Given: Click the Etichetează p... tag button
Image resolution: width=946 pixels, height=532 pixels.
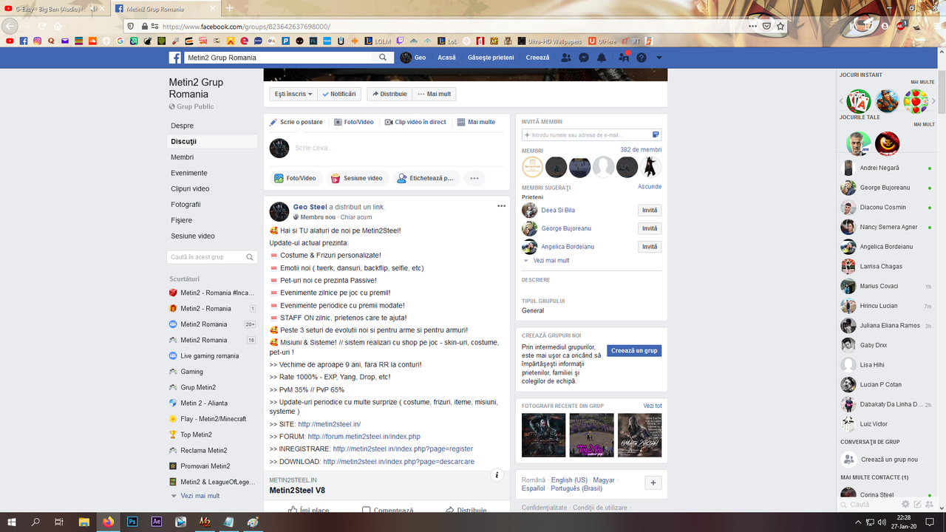Looking at the screenshot, I should tap(426, 178).
